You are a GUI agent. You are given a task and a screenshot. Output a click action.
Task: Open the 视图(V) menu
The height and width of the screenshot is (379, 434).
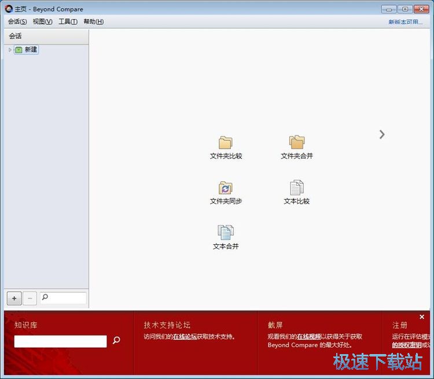pyautogui.click(x=42, y=21)
